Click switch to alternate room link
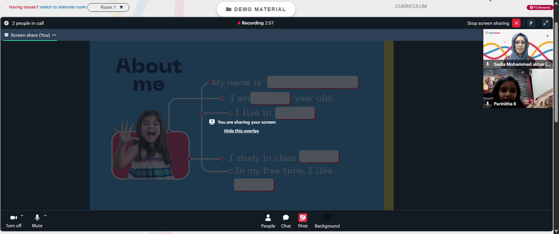Image resolution: width=559 pixels, height=234 pixels. (63, 7)
